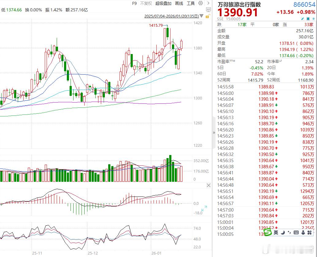
Task: Toggle punctuation mode icon in IME bar
Action: (x=289, y=232)
